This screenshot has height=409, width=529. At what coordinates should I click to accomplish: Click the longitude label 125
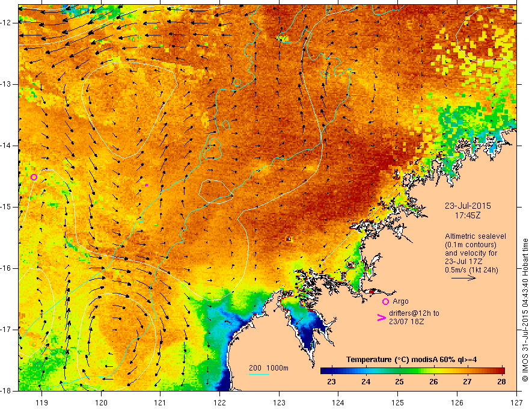(398, 402)
